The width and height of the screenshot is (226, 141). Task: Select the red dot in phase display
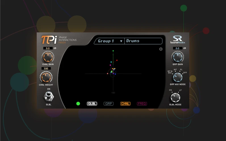tap(117, 60)
